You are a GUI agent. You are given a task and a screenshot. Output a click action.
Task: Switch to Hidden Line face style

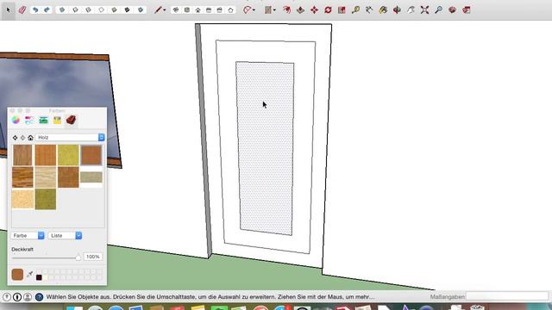click(101, 9)
